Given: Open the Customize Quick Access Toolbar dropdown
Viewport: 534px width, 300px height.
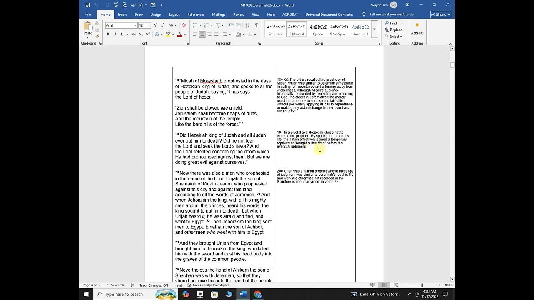Looking at the screenshot, I should point(161,5).
